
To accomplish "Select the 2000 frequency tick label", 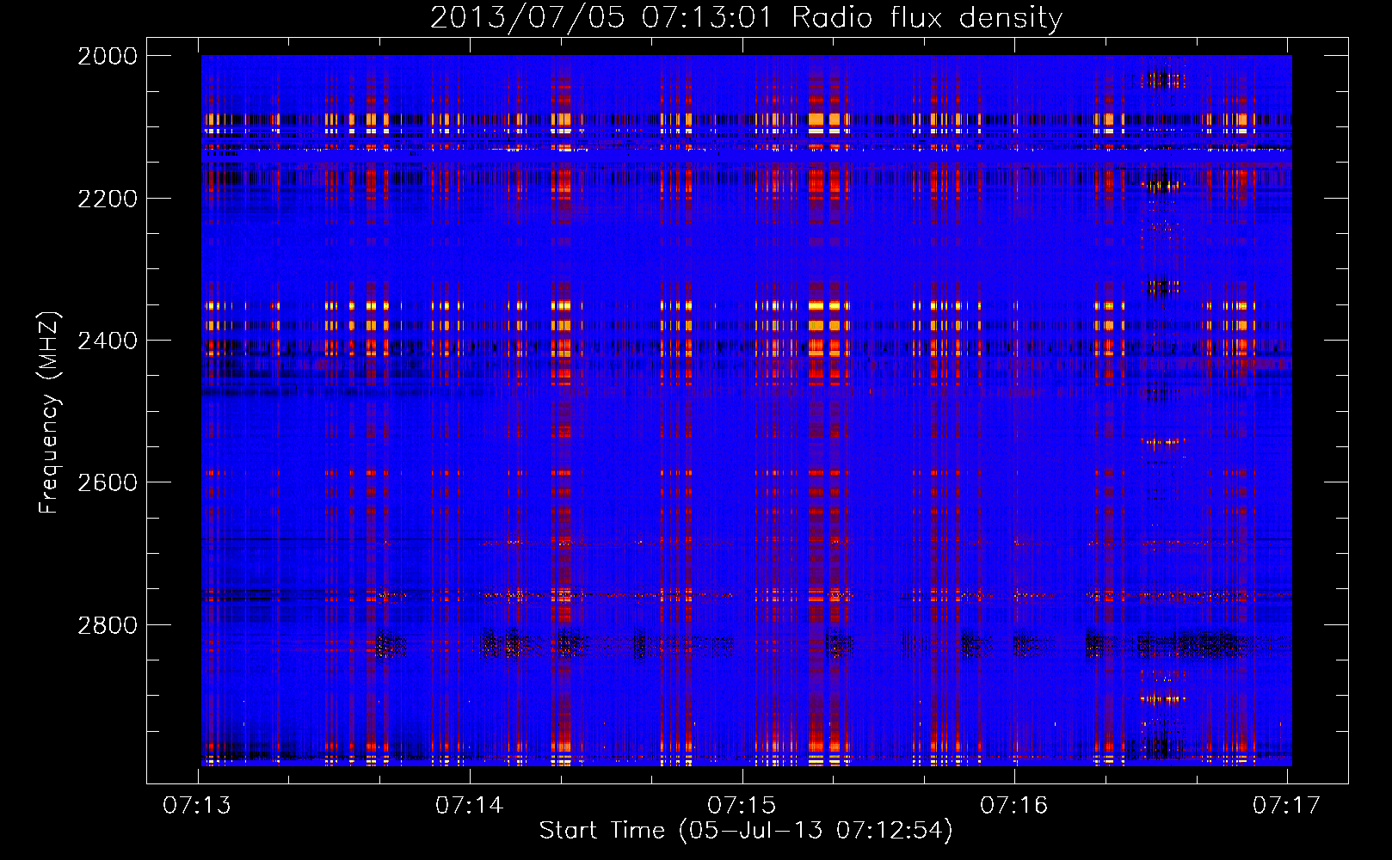I will [108, 56].
